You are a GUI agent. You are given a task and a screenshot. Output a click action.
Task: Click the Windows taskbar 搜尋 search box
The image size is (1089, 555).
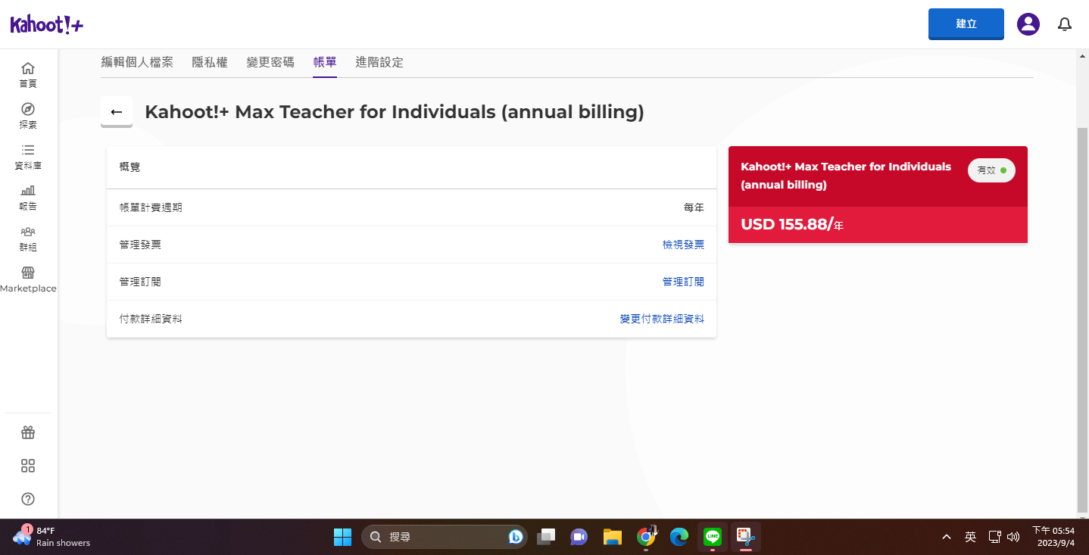coord(444,537)
